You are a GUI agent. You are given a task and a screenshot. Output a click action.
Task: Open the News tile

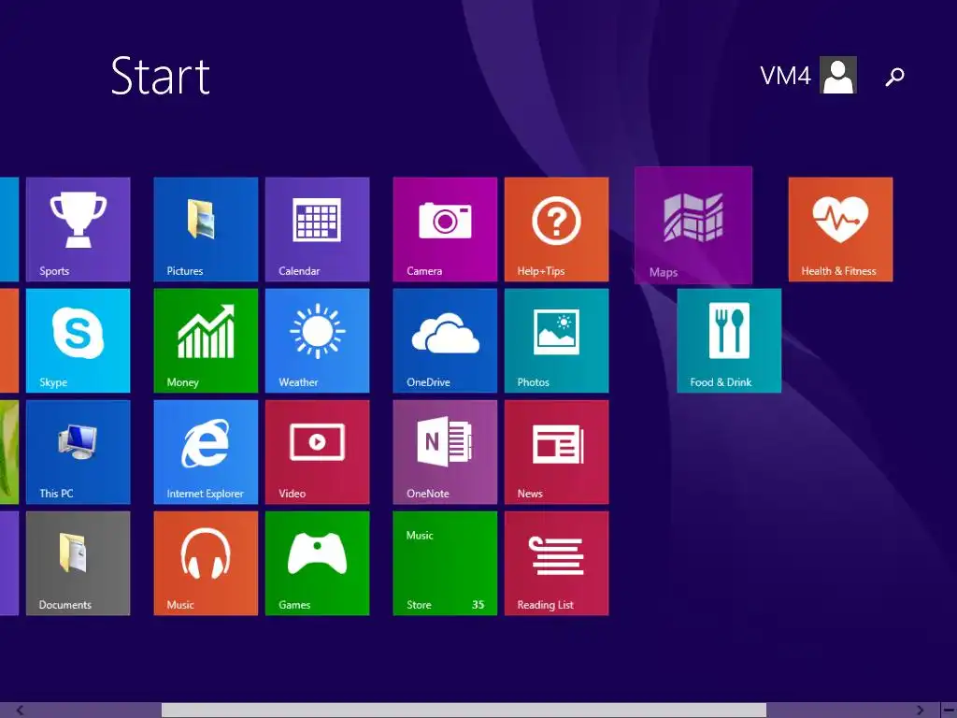pos(557,452)
